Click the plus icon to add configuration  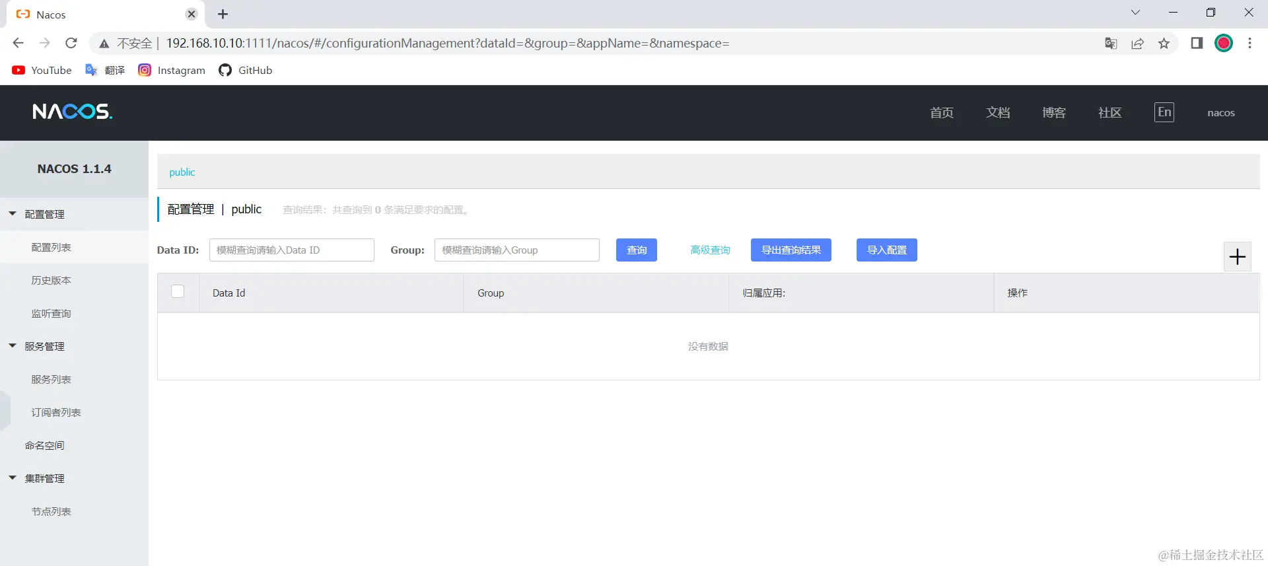click(x=1238, y=256)
